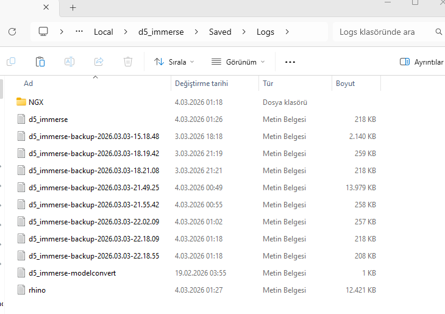Viewport: 445px width, 314px height.
Task: Click the Refresh icon beside address bar
Action: coord(12,32)
